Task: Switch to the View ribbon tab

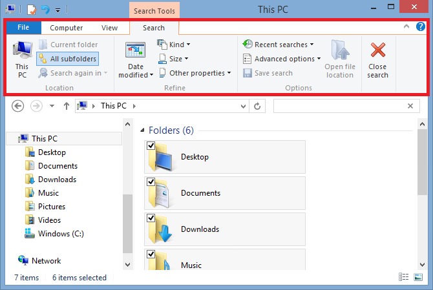Action: pos(109,28)
